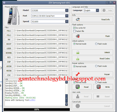The image size is (124, 112).
Task: Click the Flash button label
Action: pyautogui.click(x=108, y=36)
